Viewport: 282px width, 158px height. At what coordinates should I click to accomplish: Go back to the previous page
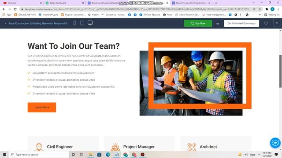pyautogui.click(x=4, y=9)
